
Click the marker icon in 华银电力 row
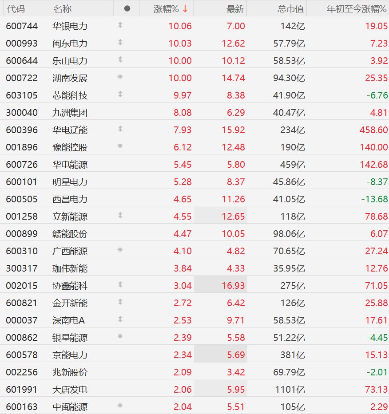(x=120, y=25)
